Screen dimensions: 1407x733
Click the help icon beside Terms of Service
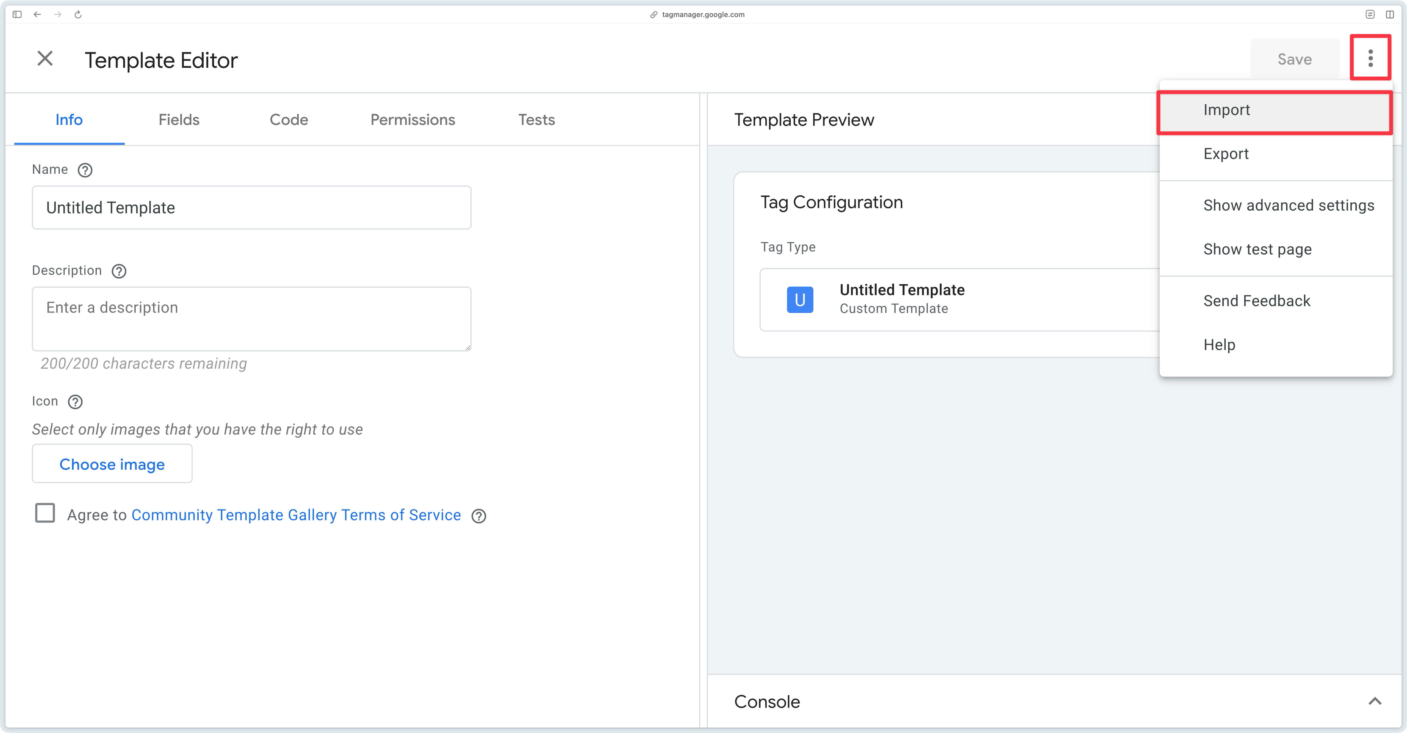[478, 515]
